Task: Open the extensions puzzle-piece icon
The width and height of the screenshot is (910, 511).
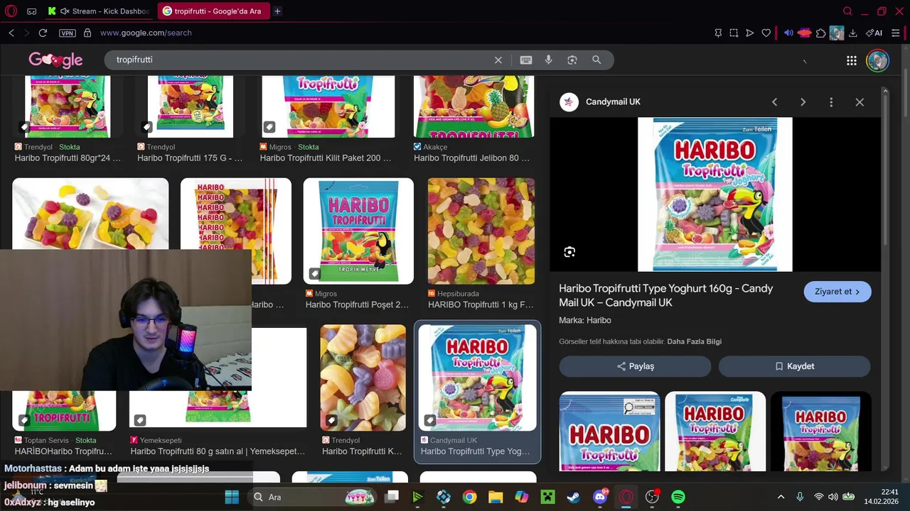Action: [x=820, y=33]
